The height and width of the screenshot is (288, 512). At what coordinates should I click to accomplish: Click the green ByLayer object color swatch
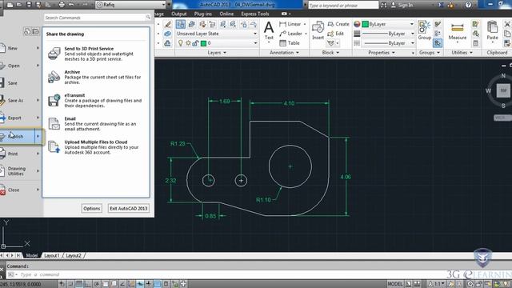coord(366,24)
